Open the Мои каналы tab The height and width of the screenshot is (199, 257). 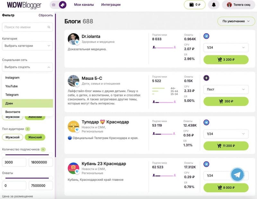[x=84, y=5]
